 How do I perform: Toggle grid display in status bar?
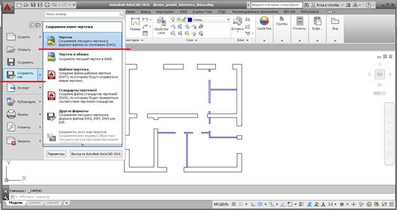coord(233,204)
